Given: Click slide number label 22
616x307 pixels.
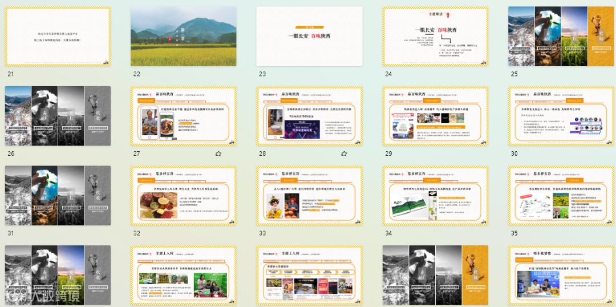Looking at the screenshot, I should click(x=136, y=74).
